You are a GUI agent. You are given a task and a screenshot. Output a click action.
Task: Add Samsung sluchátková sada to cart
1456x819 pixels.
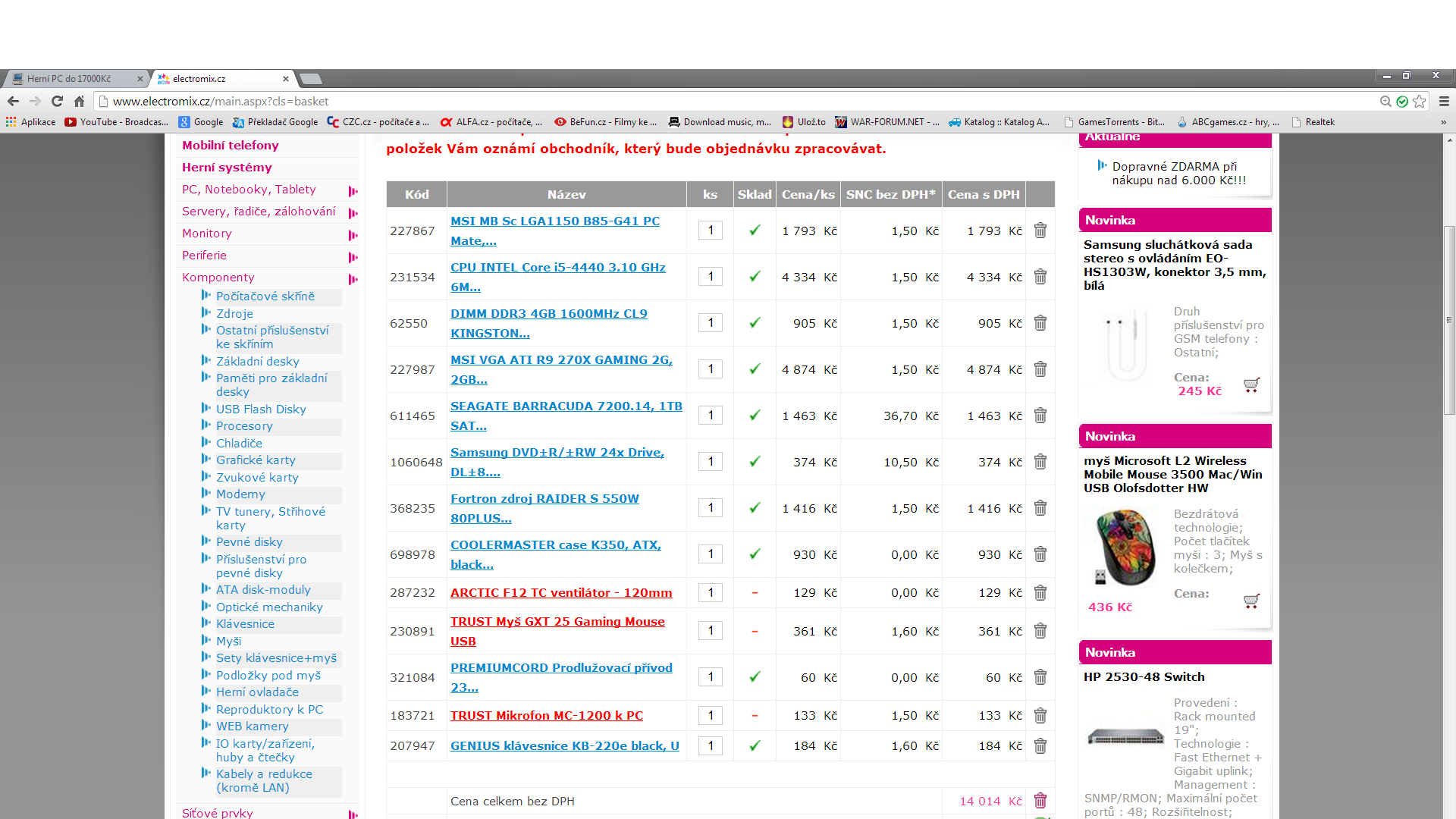pos(1251,385)
